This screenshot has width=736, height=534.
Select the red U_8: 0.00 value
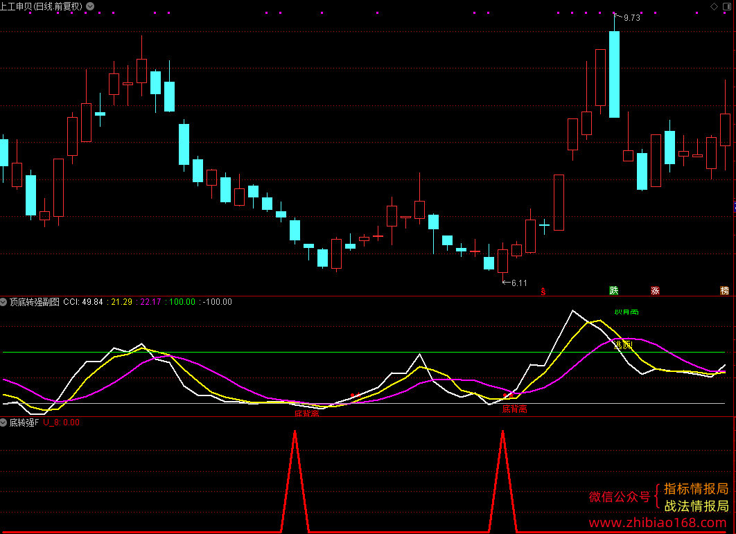[62, 422]
